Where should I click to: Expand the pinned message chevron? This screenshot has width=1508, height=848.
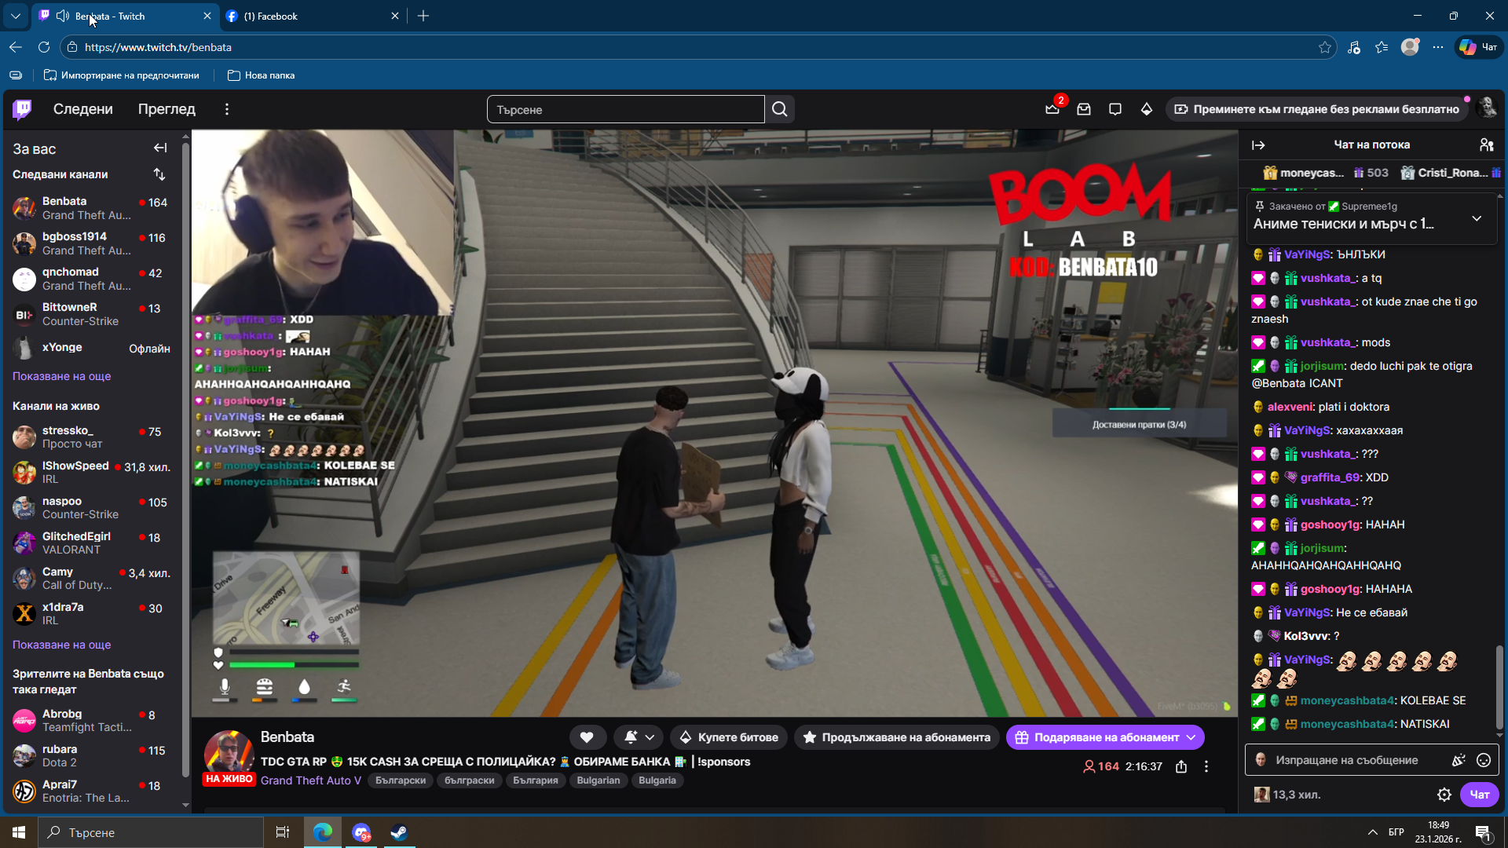click(1477, 218)
